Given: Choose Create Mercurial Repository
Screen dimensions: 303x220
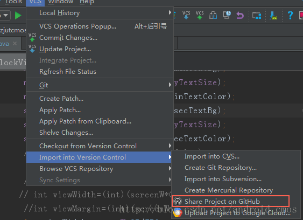Looking at the screenshot, I should [x=236, y=190].
